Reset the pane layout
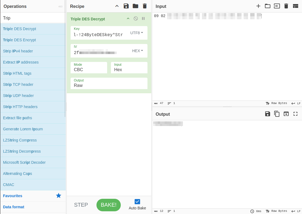Screen dimensions: 302x214 [x=295, y=6]
